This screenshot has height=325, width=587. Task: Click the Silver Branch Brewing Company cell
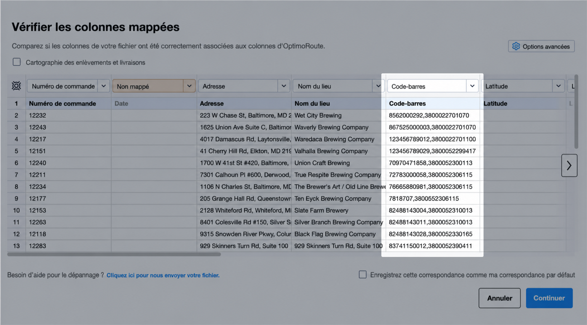pos(338,222)
